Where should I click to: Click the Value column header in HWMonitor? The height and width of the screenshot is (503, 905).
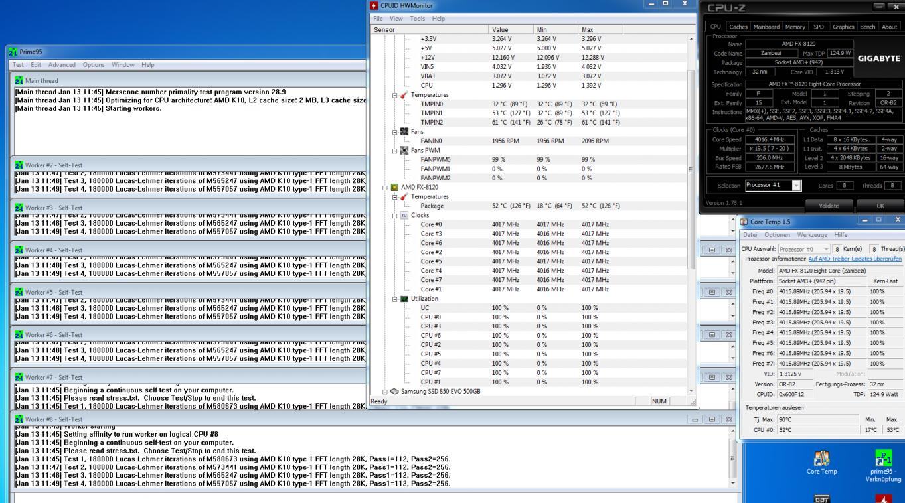510,29
